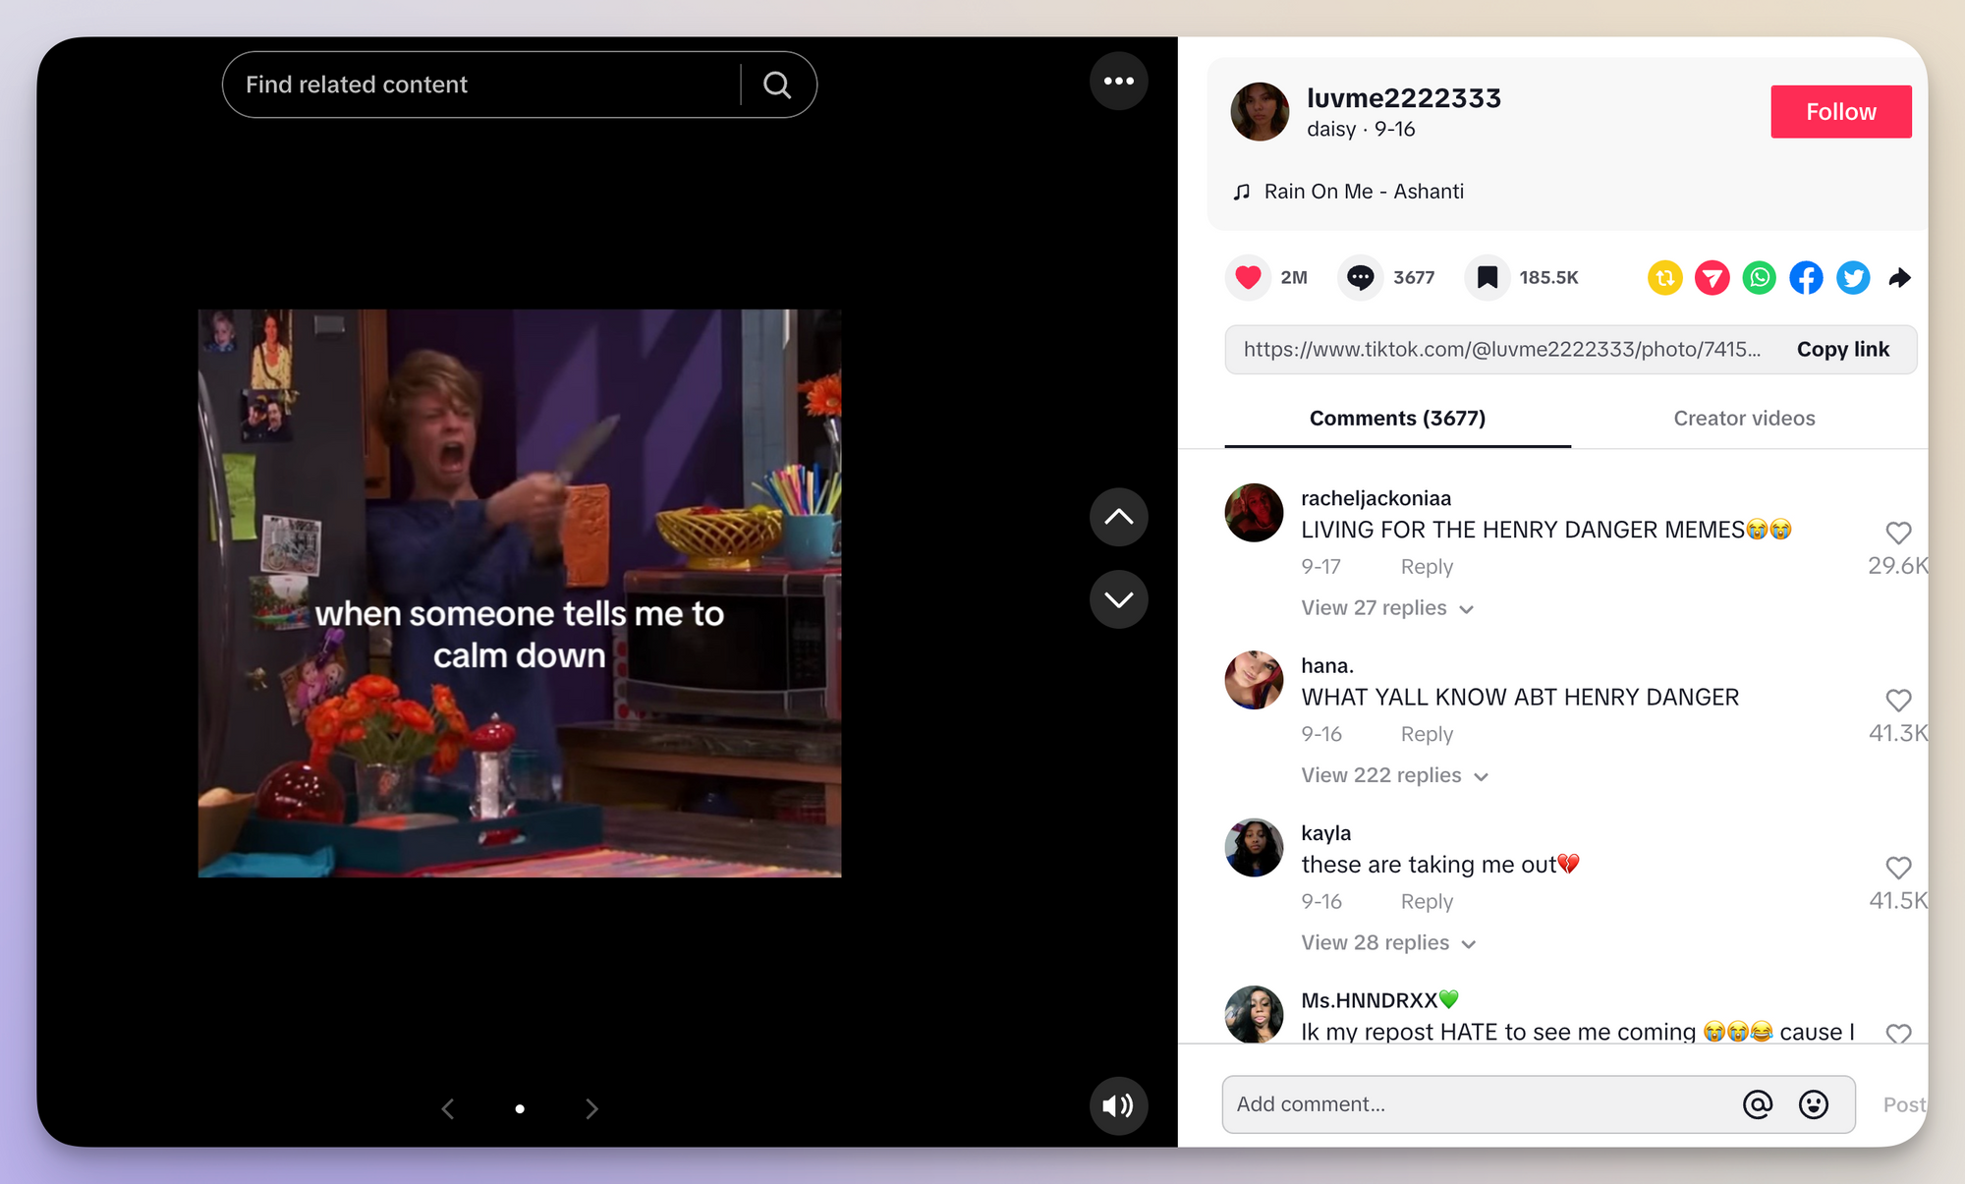Like Ms.HNNDRXX's comment
1965x1184 pixels.
pos(1898,1033)
